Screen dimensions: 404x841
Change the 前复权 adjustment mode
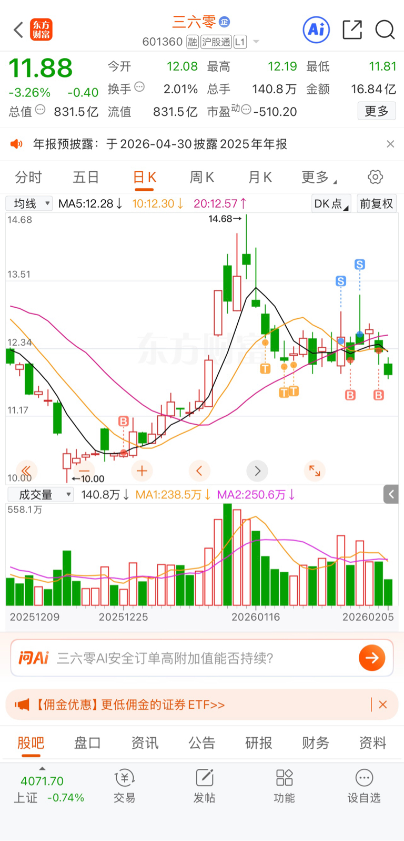tap(376, 203)
